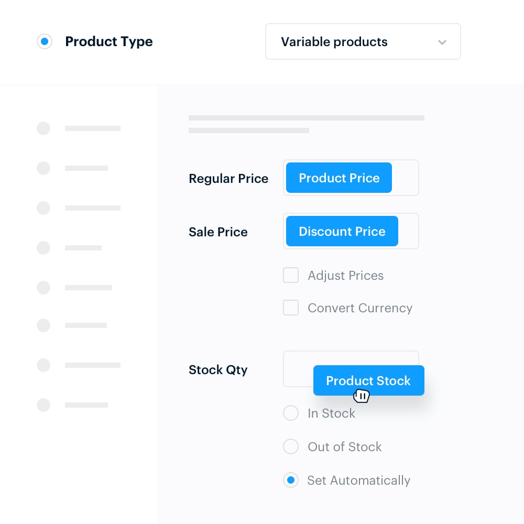Open the Variable products dropdown
This screenshot has width=524, height=524.
point(363,41)
